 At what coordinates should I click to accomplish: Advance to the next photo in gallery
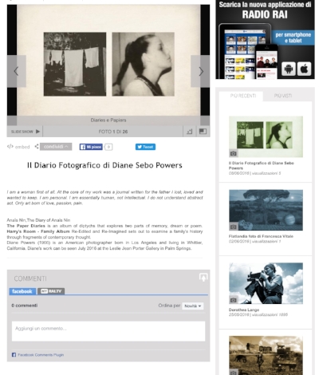click(200, 71)
